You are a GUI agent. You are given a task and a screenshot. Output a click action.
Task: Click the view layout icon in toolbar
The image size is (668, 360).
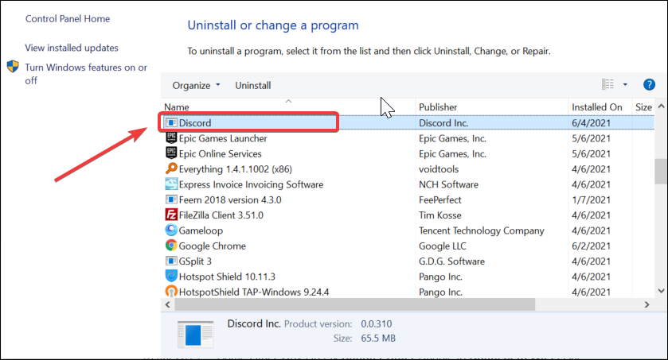tap(608, 84)
